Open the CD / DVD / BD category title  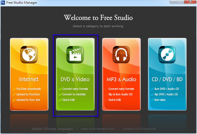pyautogui.click(x=167, y=79)
